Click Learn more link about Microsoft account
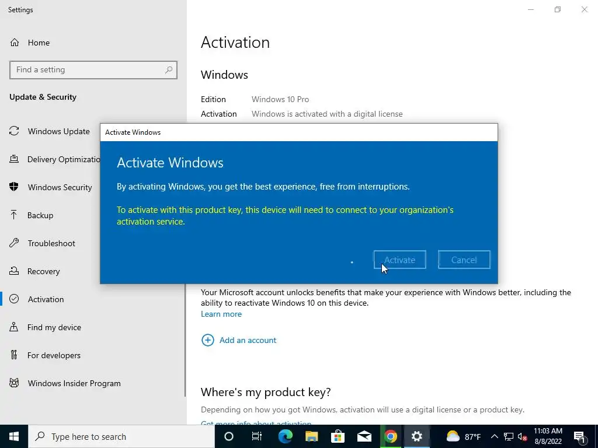The image size is (598, 448). click(221, 314)
